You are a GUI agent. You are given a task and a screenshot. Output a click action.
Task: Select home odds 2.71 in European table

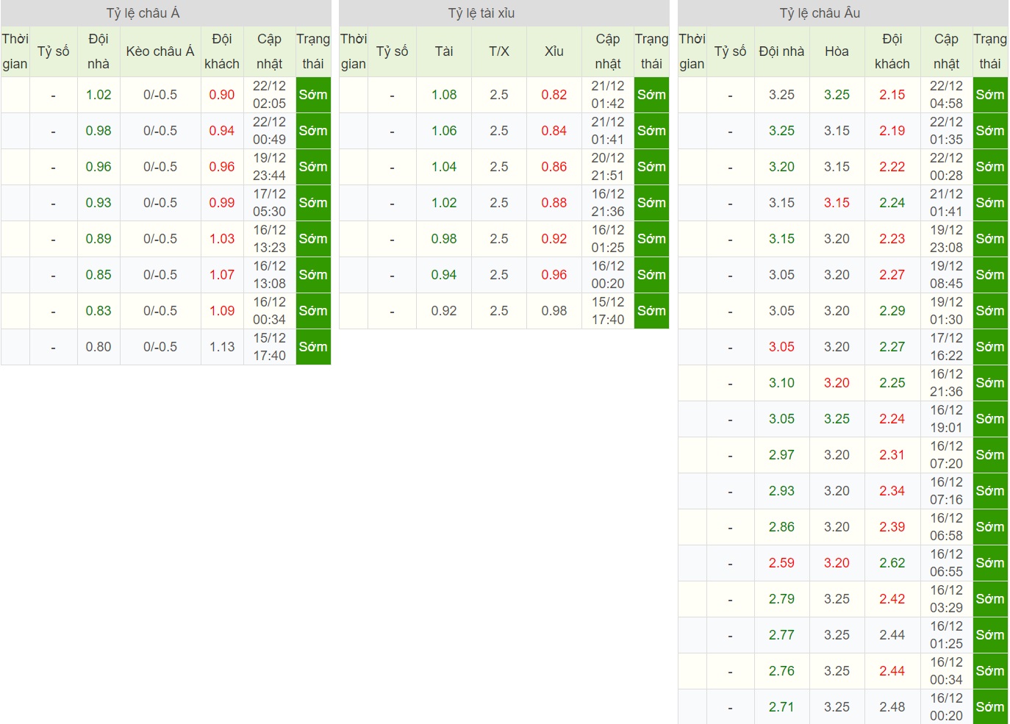coord(782,707)
